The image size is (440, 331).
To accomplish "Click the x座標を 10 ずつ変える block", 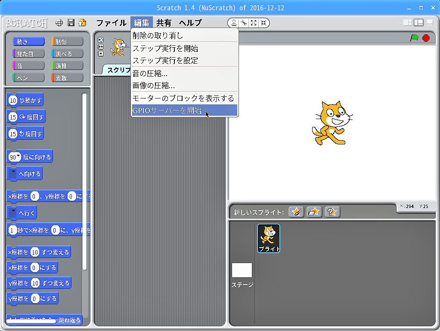I will click(39, 252).
